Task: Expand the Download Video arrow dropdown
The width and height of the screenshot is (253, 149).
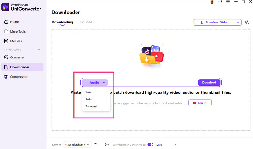Action: 238,22
